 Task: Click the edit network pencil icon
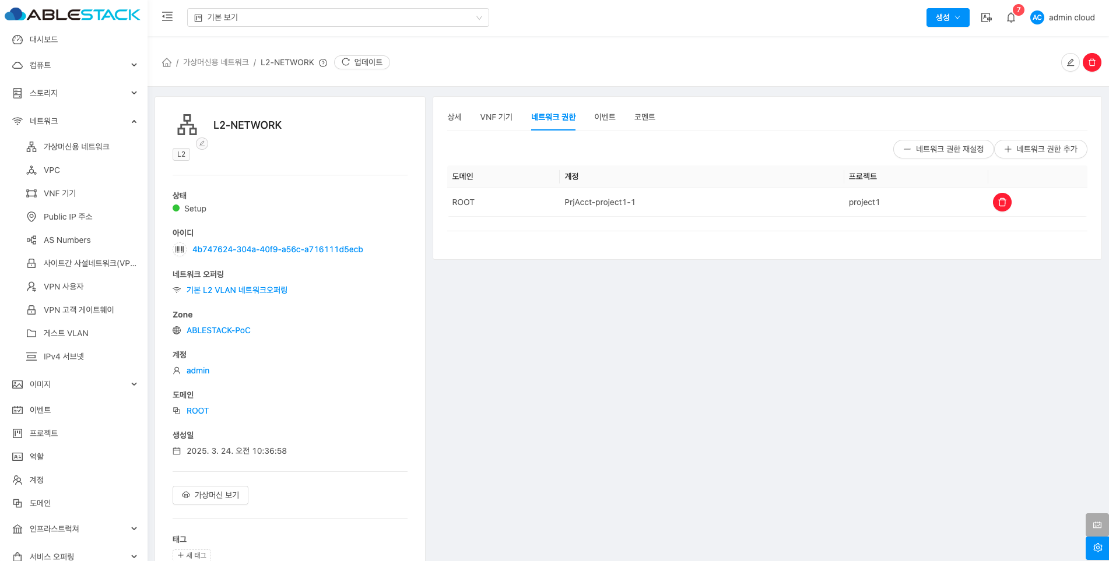[x=1070, y=62]
